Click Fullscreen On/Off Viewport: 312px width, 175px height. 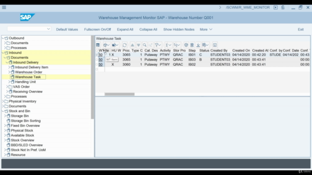97,29
